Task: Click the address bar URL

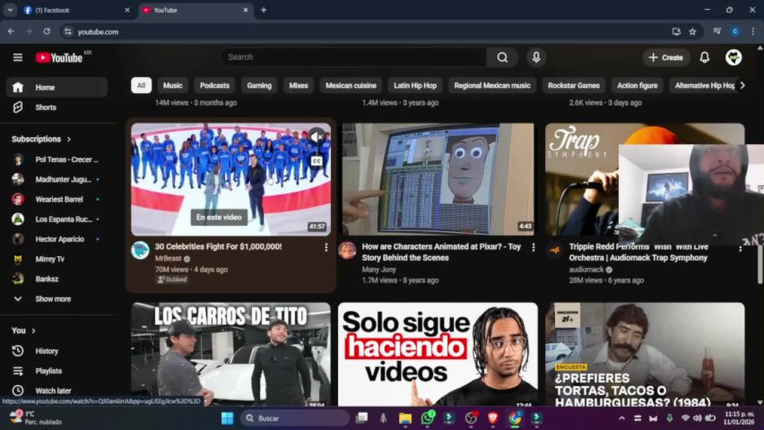Action: (x=98, y=32)
